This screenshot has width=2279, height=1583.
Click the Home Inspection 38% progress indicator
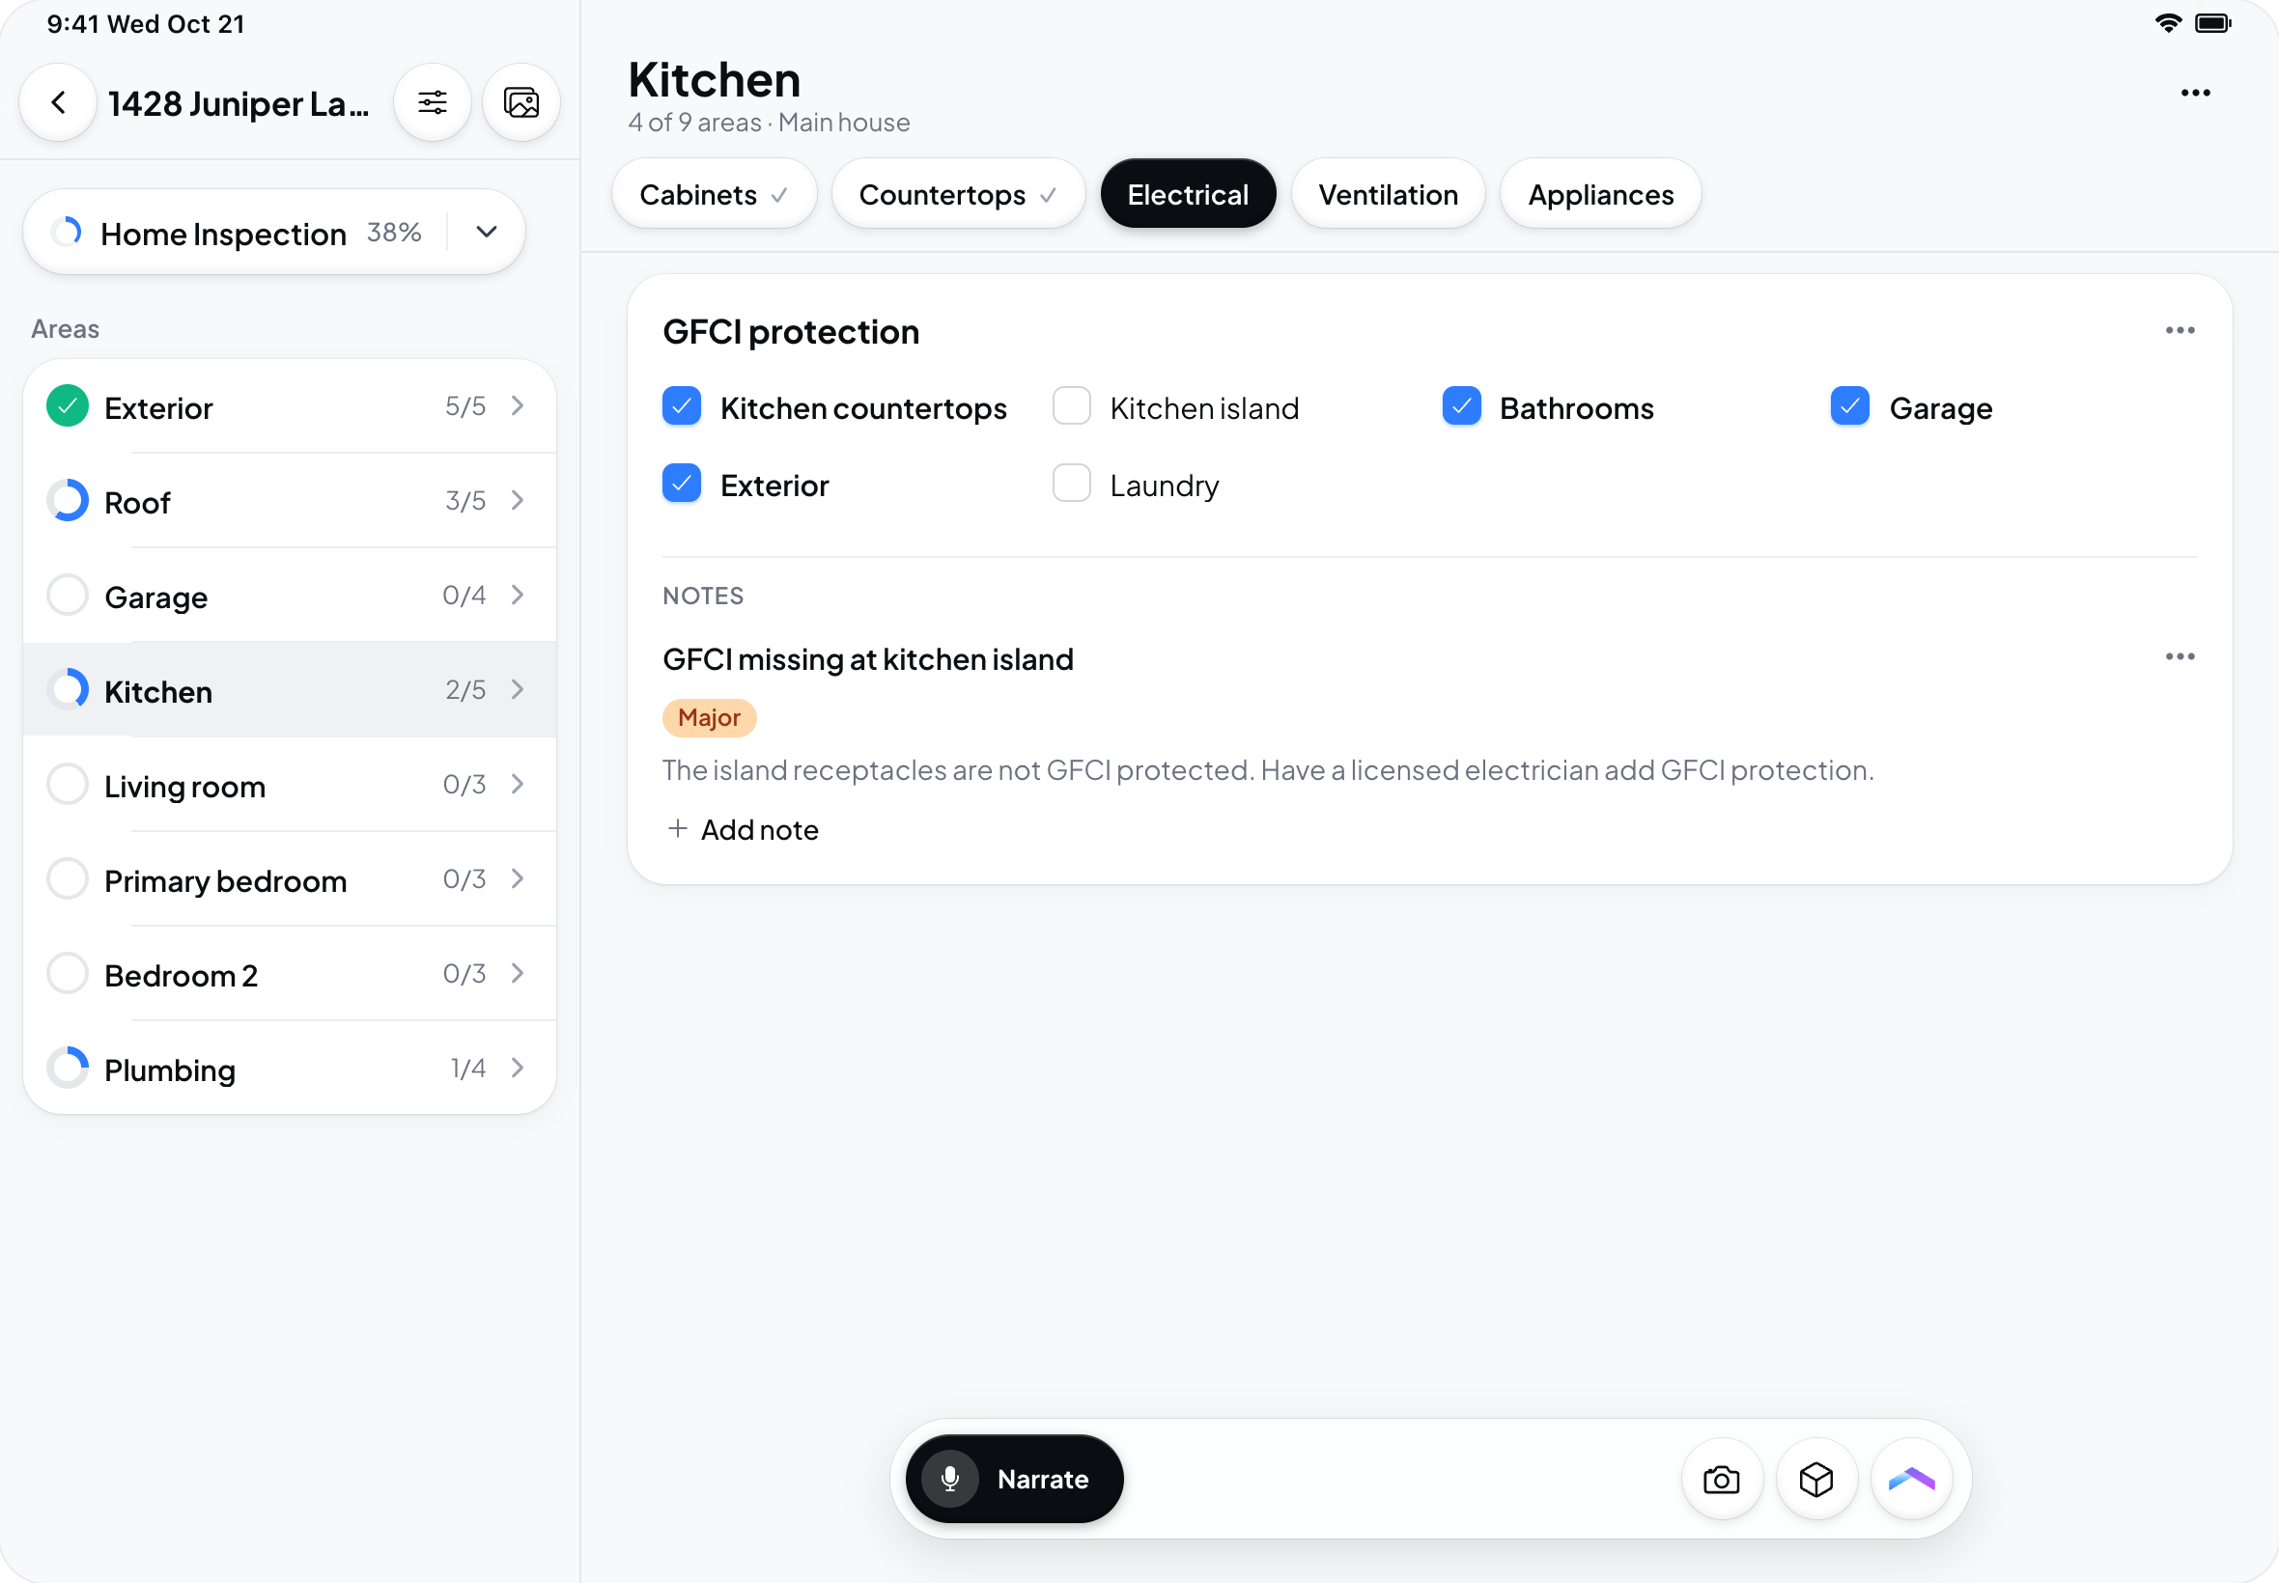pos(67,232)
